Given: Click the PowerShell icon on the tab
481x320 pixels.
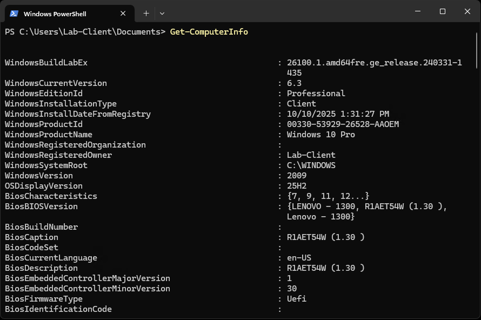Looking at the screenshot, I should point(14,13).
